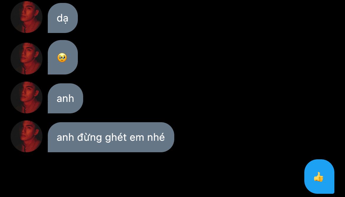
Task: Open the avatar beside the 'dạ' message
Action: [27, 17]
